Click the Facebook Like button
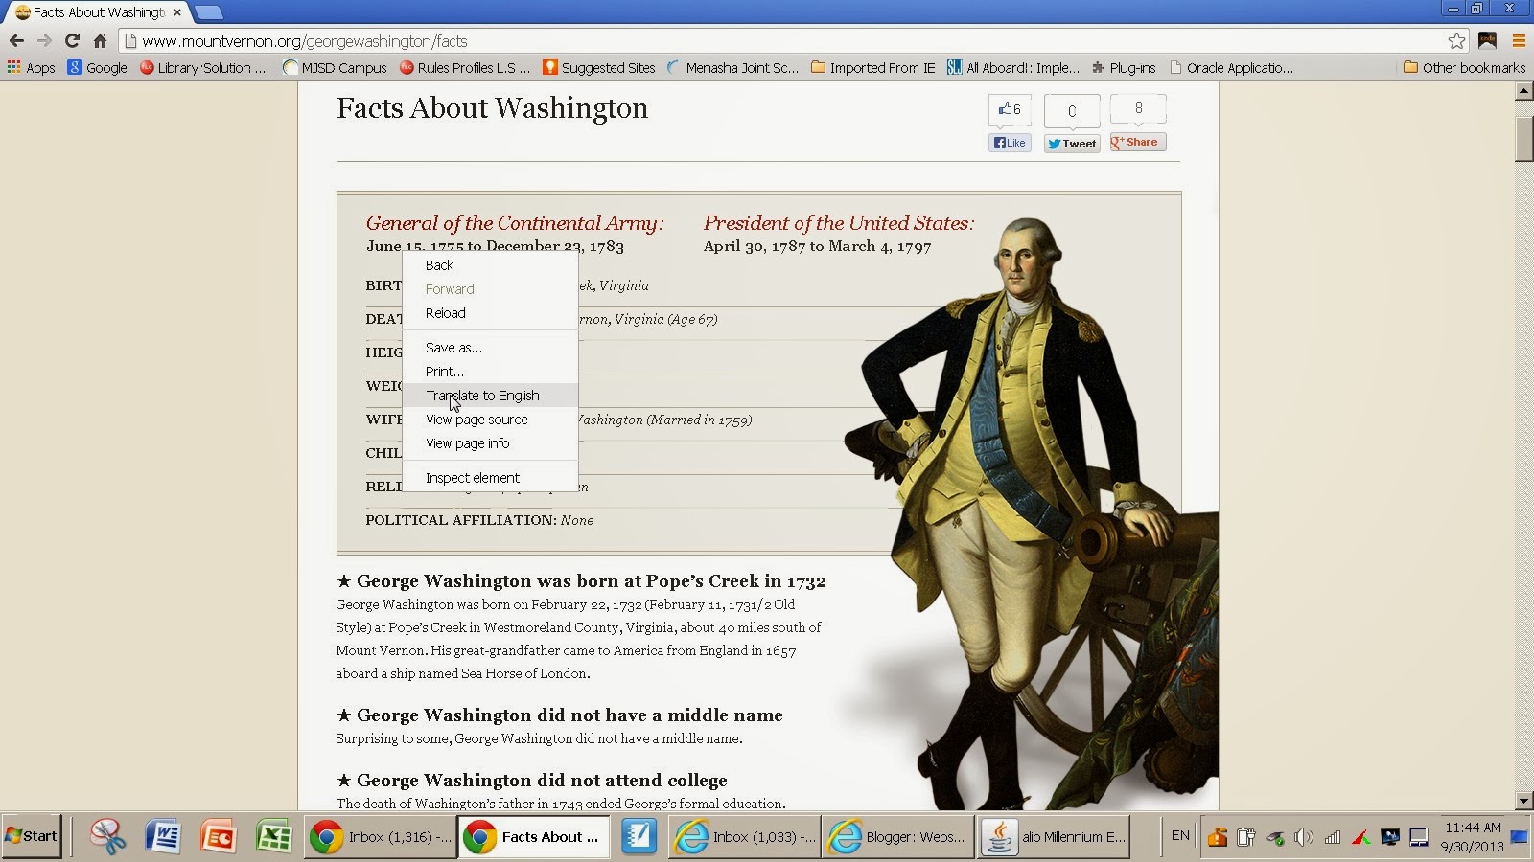 point(1010,143)
